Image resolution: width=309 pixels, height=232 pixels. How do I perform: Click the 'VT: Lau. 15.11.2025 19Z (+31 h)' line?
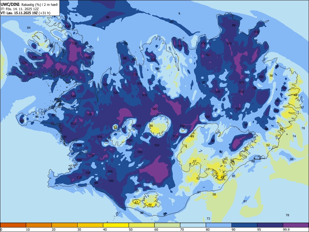(x=25, y=13)
